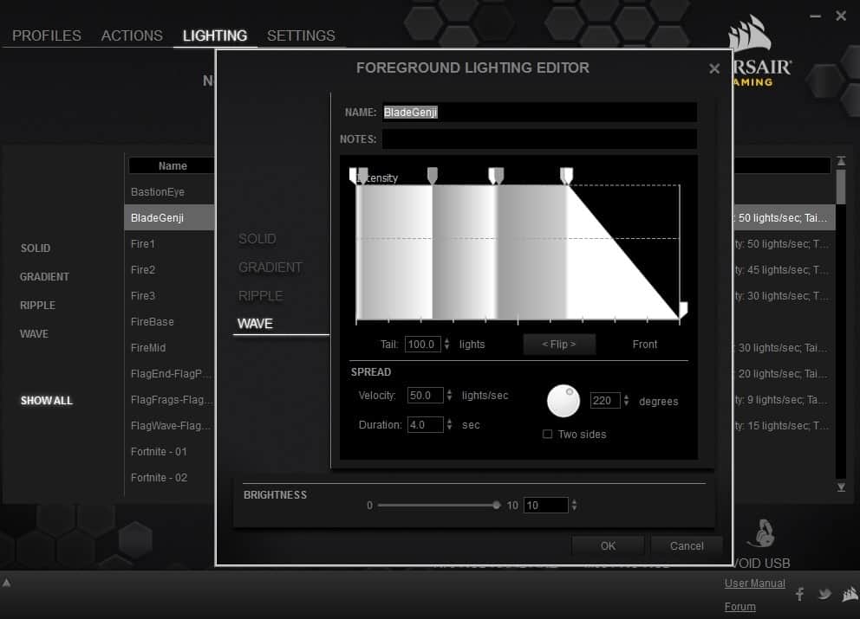
Task: Choose GRADIENT mode in lighting editor
Action: (270, 268)
